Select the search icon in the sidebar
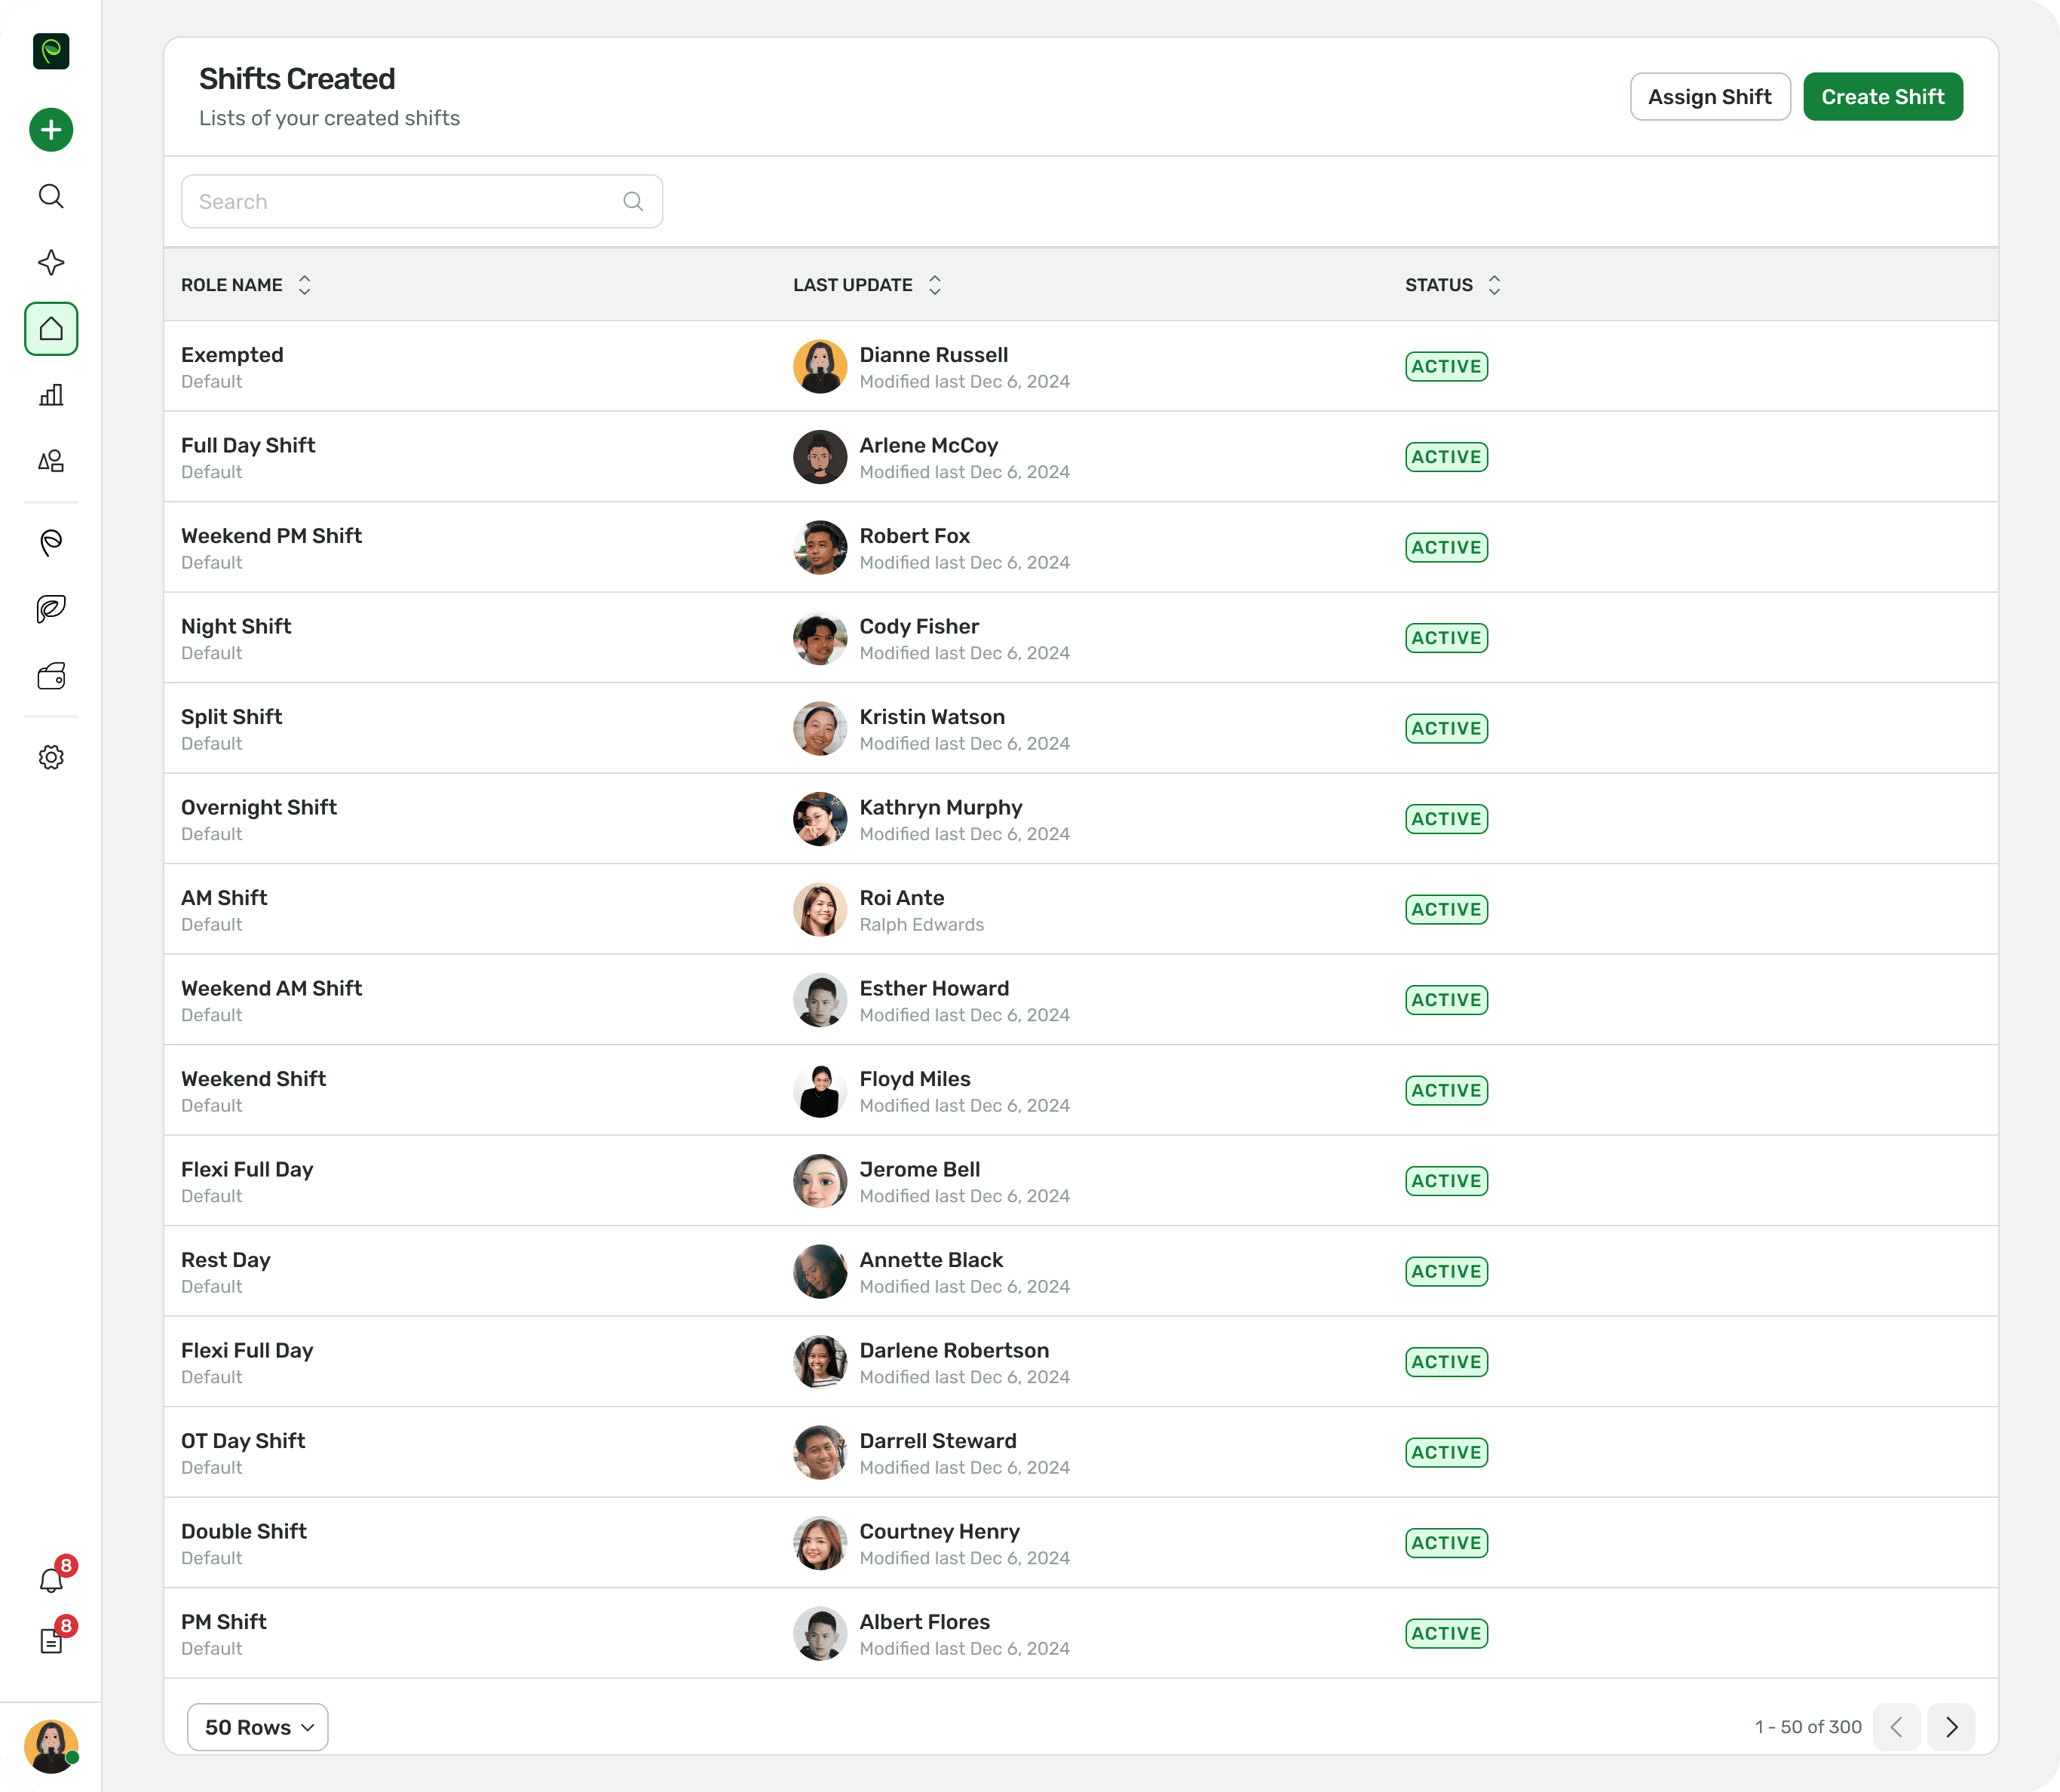Viewport: 2060px width, 1792px height. pyautogui.click(x=51, y=196)
